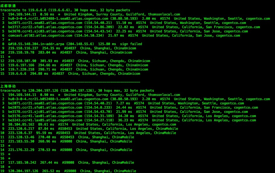
Task: Click IP 154.54.27.118 in parentheses
Action: pos(99,120)
